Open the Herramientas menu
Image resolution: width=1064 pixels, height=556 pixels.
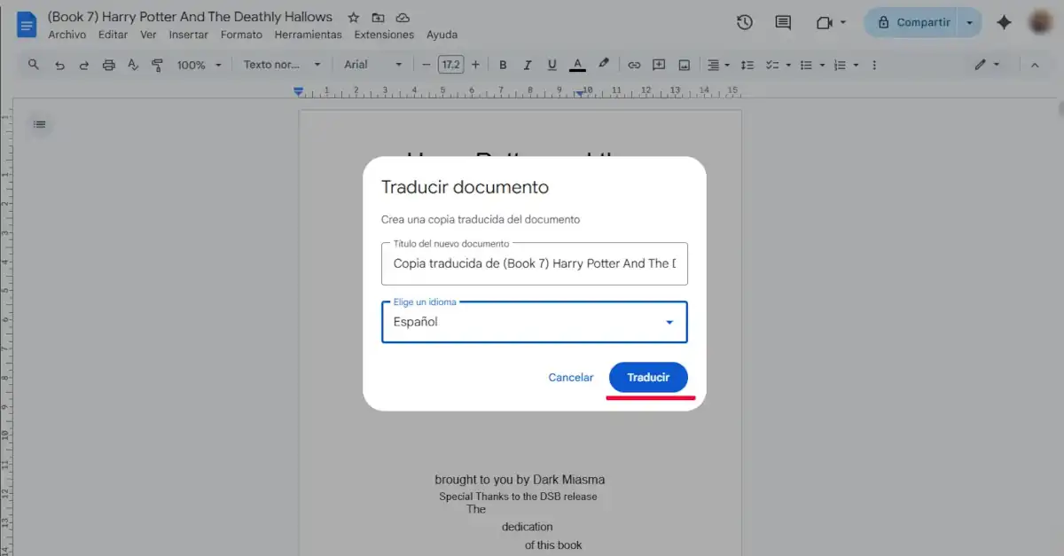(308, 35)
